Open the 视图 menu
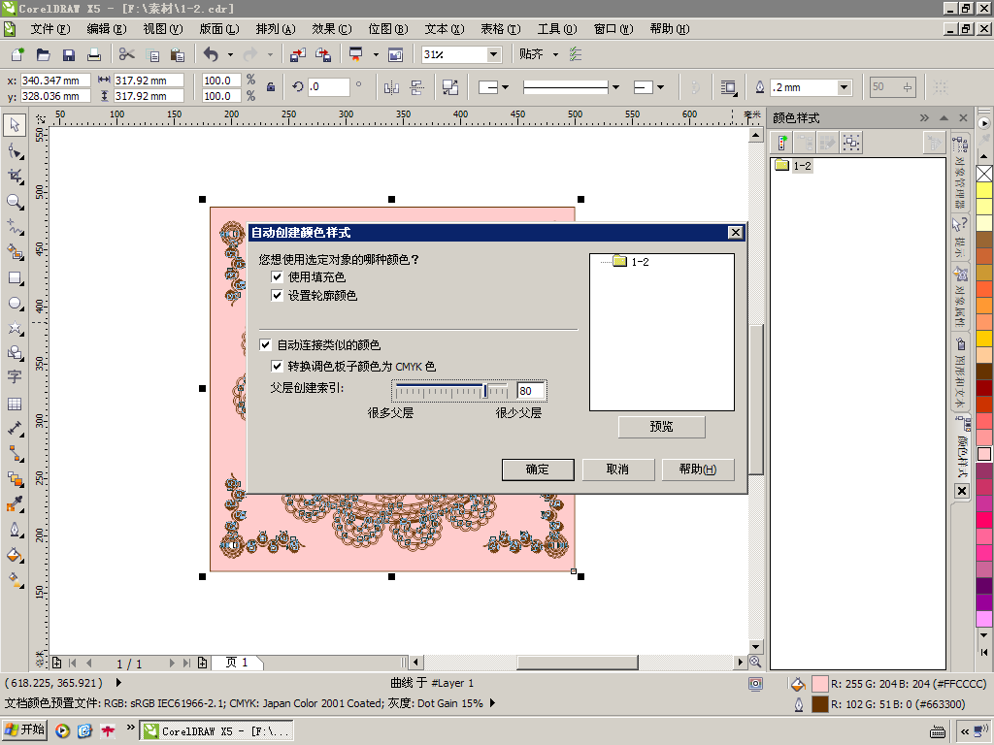994x745 pixels. [162, 29]
